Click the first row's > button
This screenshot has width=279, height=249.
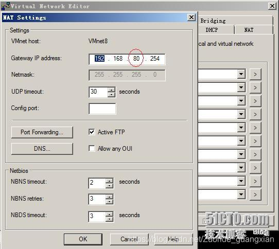255,74
